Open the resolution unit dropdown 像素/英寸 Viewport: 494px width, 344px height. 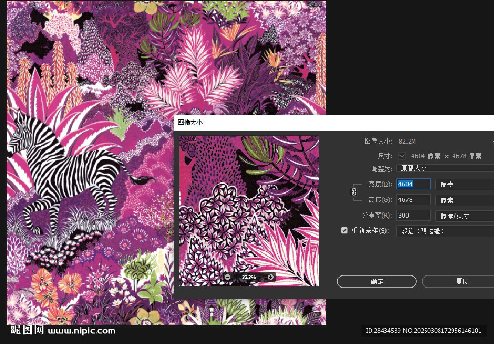(464, 215)
